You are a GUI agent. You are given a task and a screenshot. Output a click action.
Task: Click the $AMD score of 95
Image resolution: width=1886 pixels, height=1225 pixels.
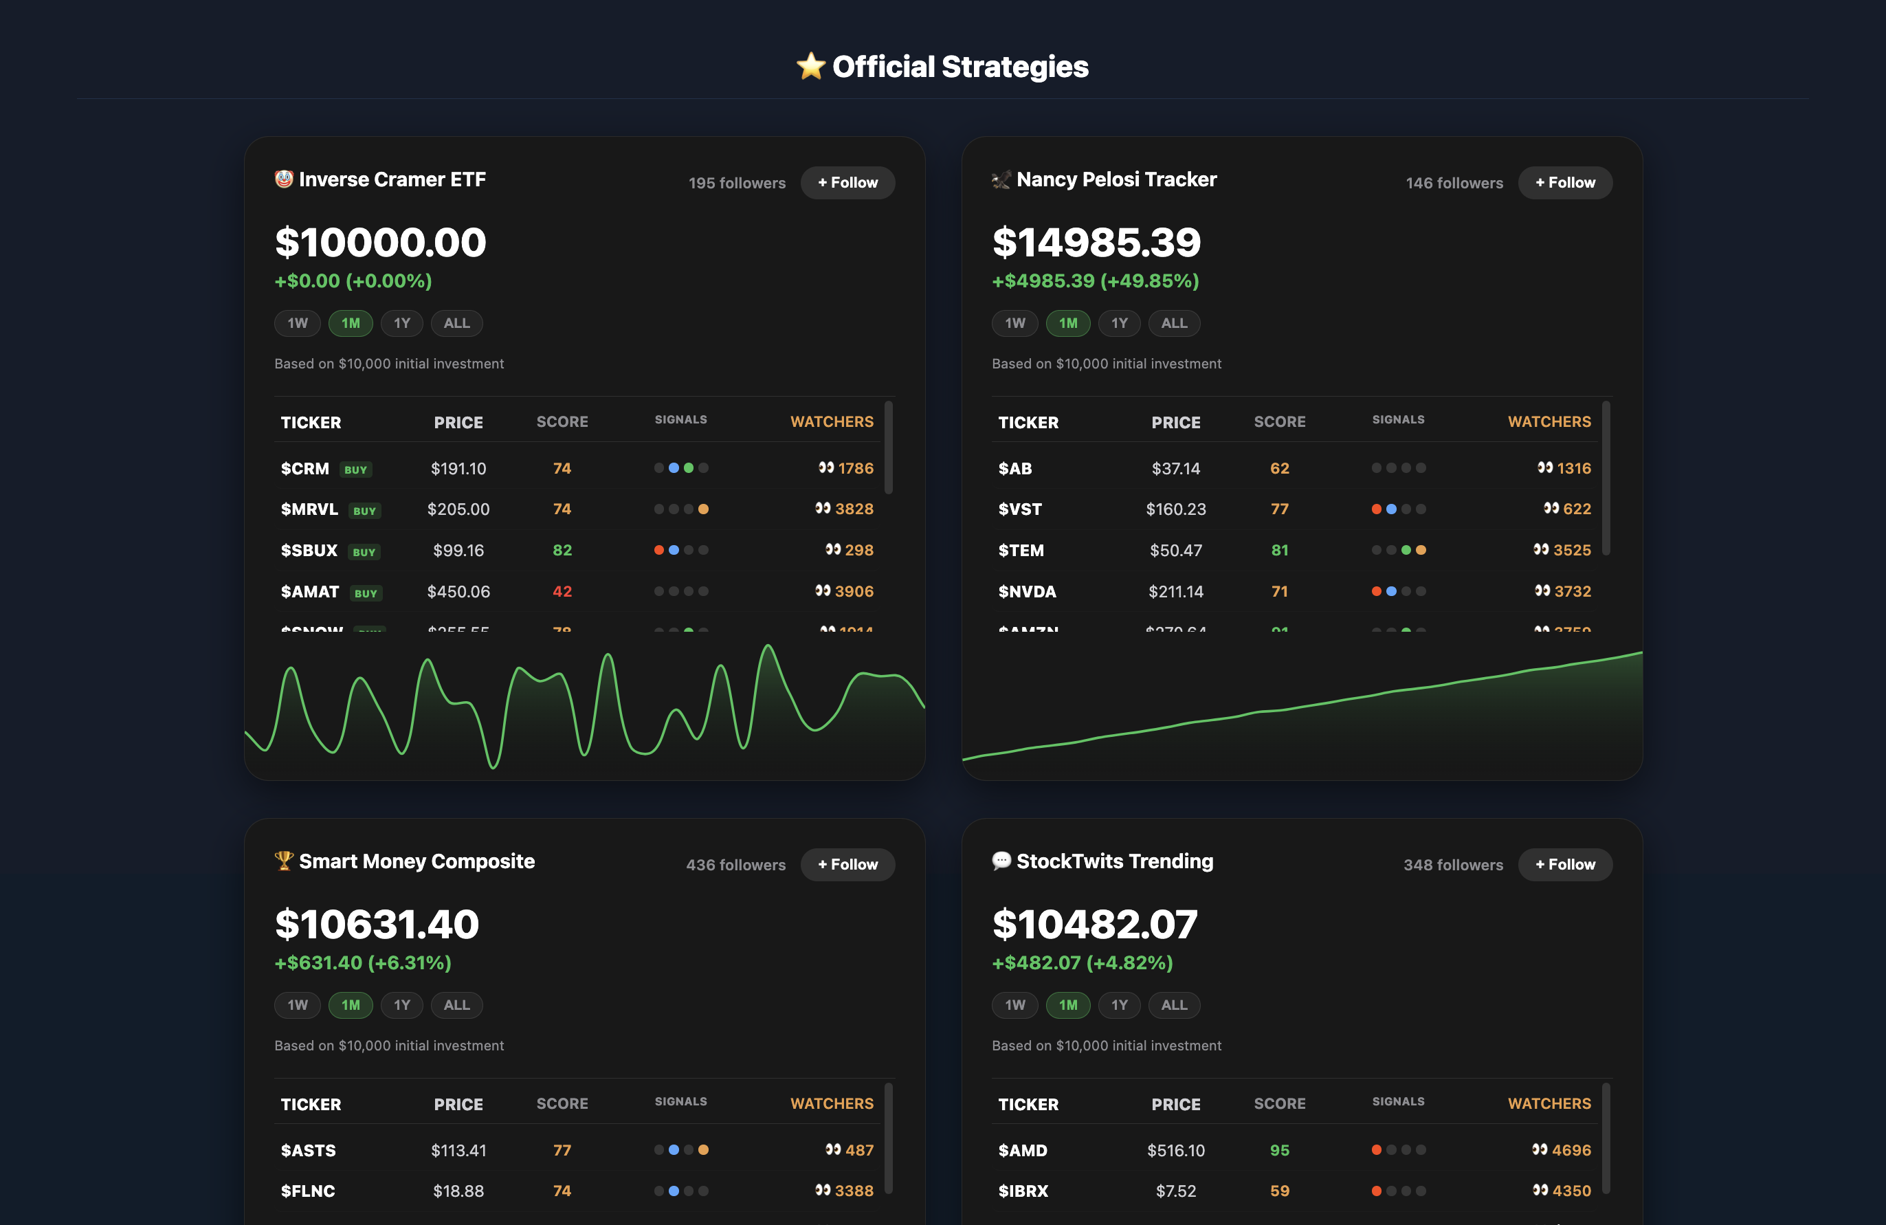(1280, 1149)
